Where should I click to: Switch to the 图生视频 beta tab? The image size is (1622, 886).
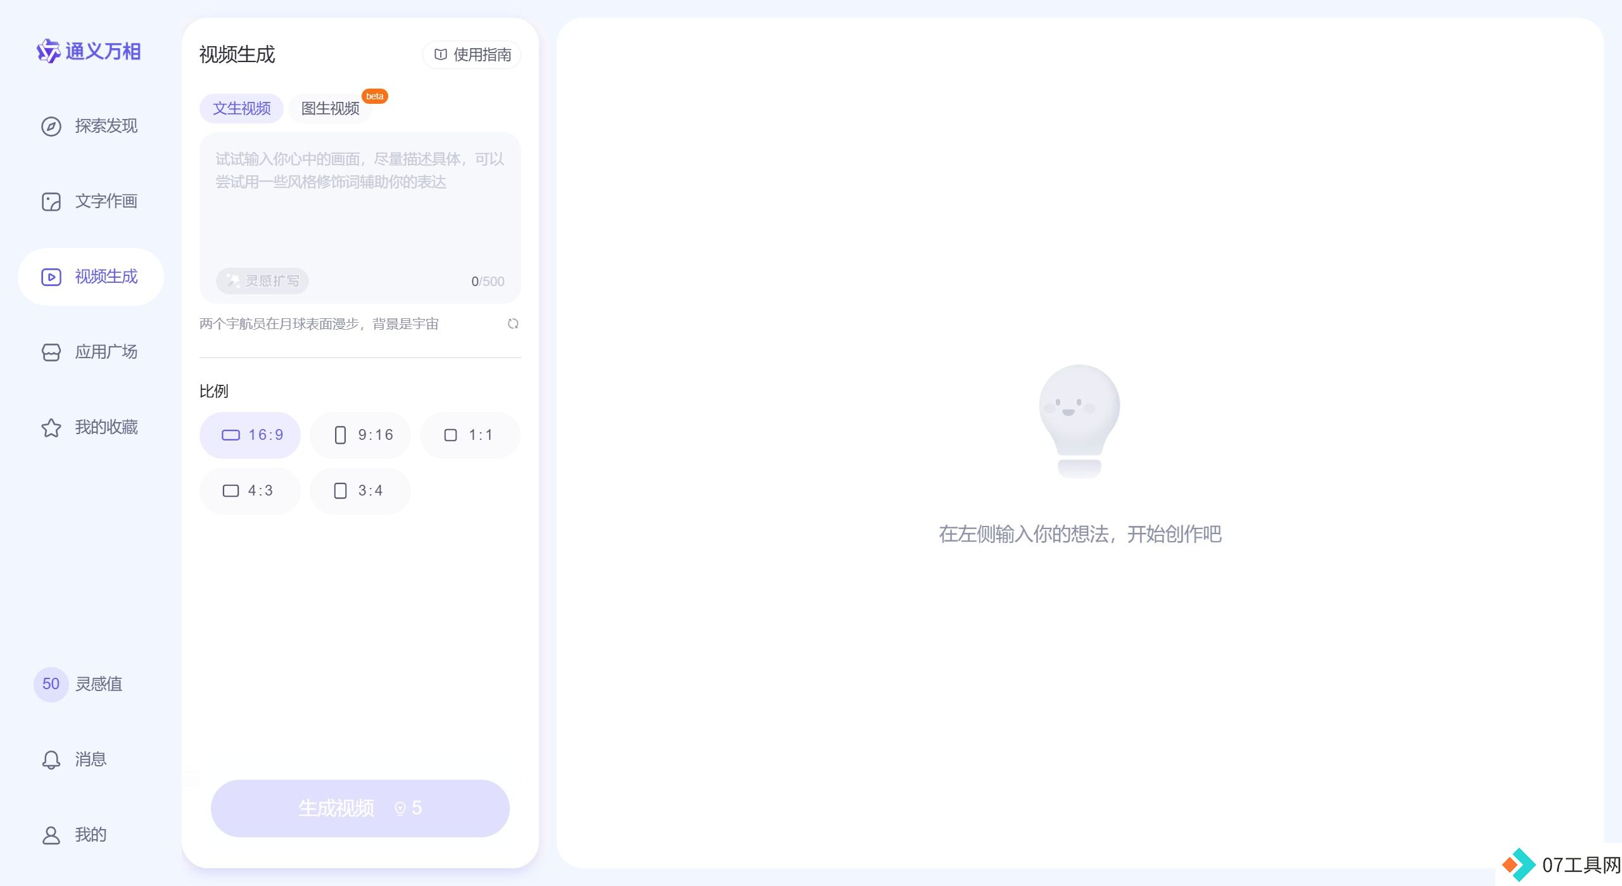pyautogui.click(x=330, y=108)
